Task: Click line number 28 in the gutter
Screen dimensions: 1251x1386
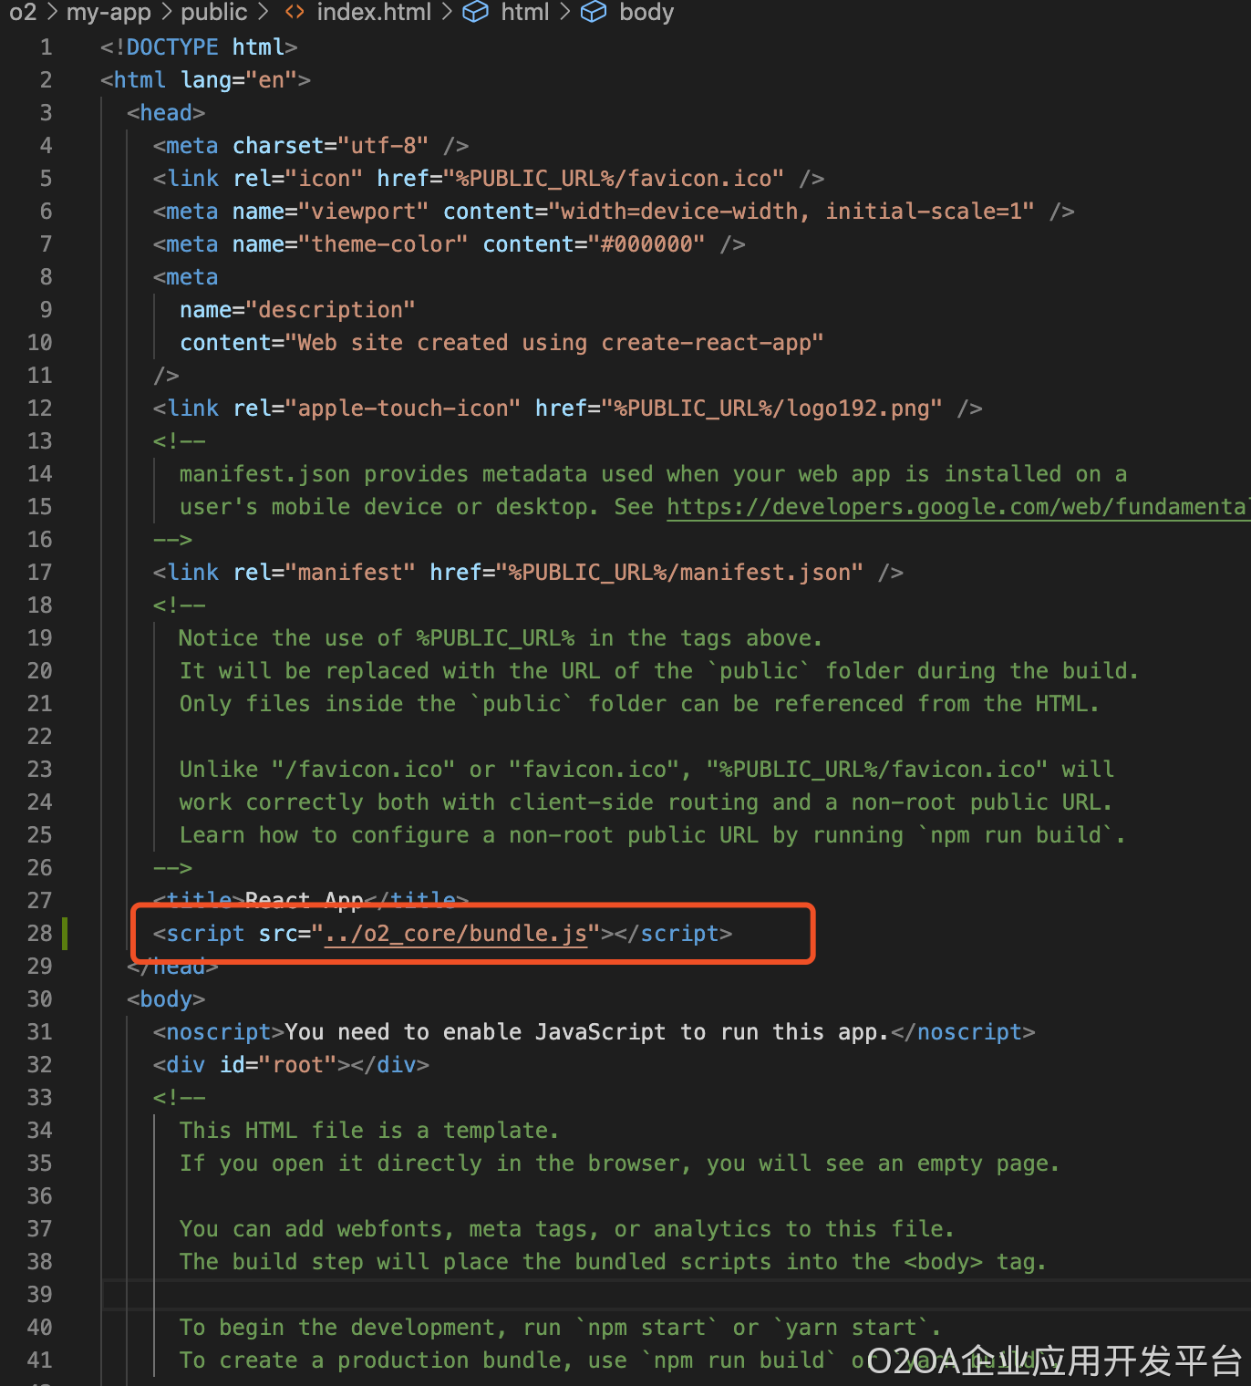Action: click(39, 934)
